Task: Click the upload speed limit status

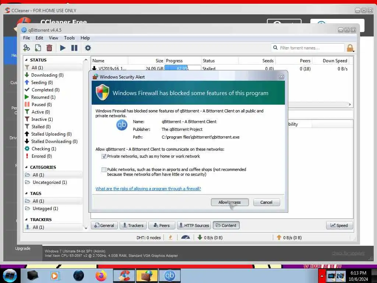Action: 289,238
